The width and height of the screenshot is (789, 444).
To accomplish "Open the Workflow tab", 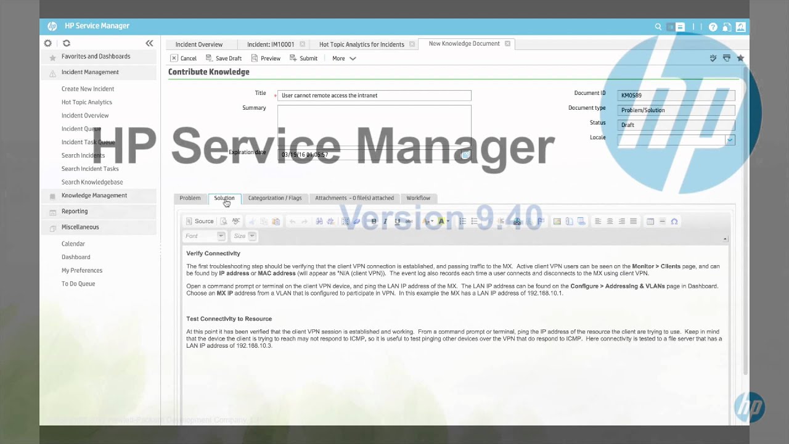I will (x=419, y=198).
